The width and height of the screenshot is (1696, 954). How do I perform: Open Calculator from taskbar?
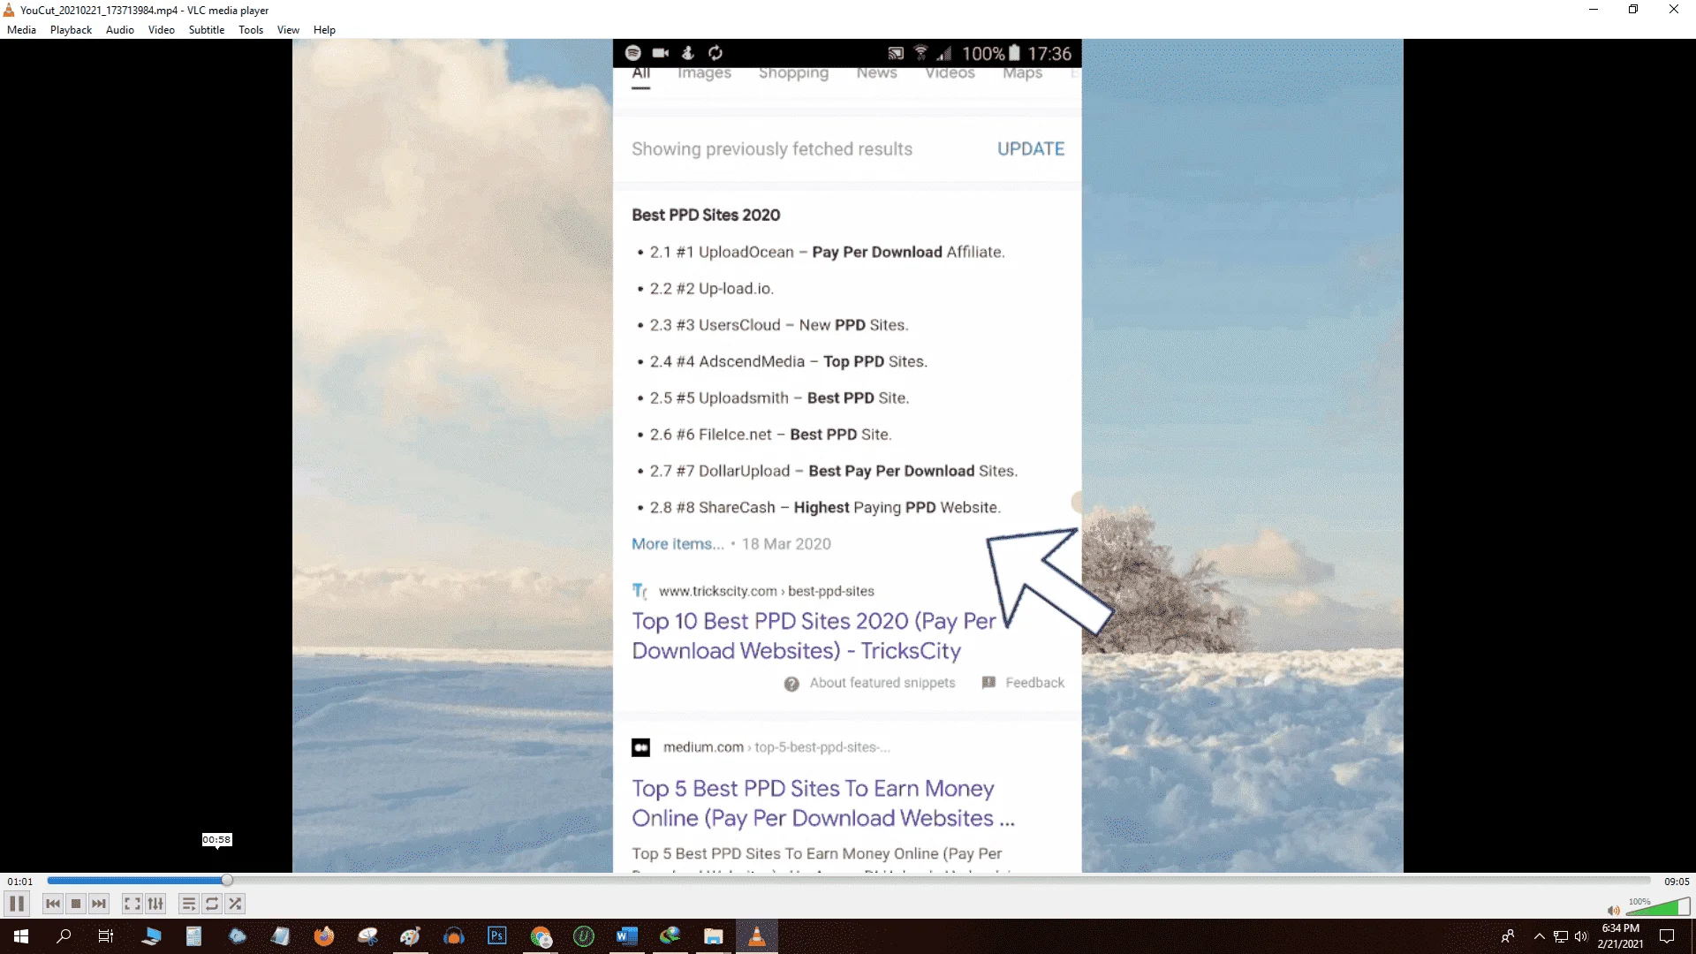tap(193, 936)
